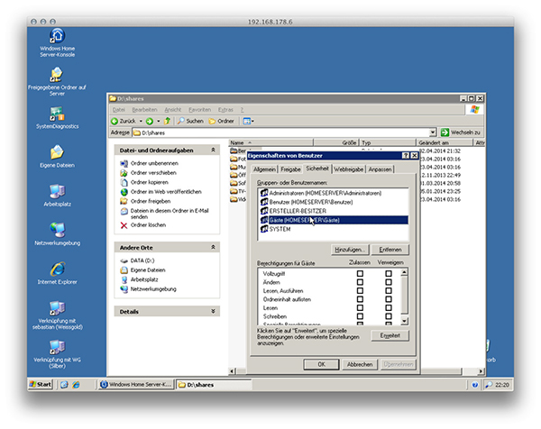Check Verweigern for Ändern
541x429 pixels.
coord(389,282)
